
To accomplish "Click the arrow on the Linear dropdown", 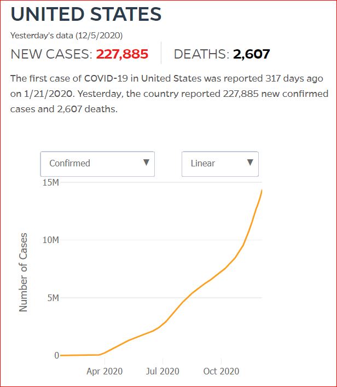I will click(250, 163).
